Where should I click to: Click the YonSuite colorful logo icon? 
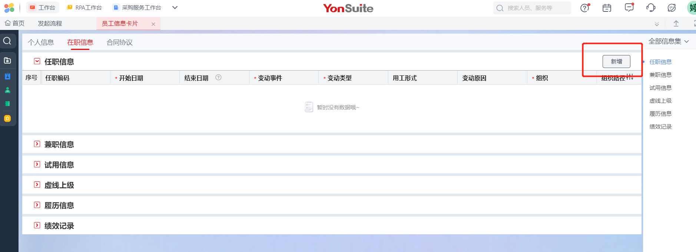pos(9,8)
